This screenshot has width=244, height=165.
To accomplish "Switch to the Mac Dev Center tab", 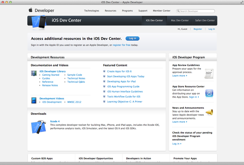I will [180, 20].
